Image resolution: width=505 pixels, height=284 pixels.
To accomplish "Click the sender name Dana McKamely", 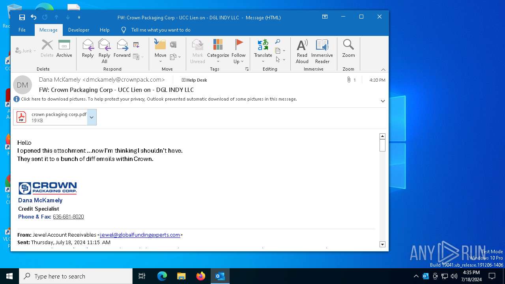I will 60,80.
